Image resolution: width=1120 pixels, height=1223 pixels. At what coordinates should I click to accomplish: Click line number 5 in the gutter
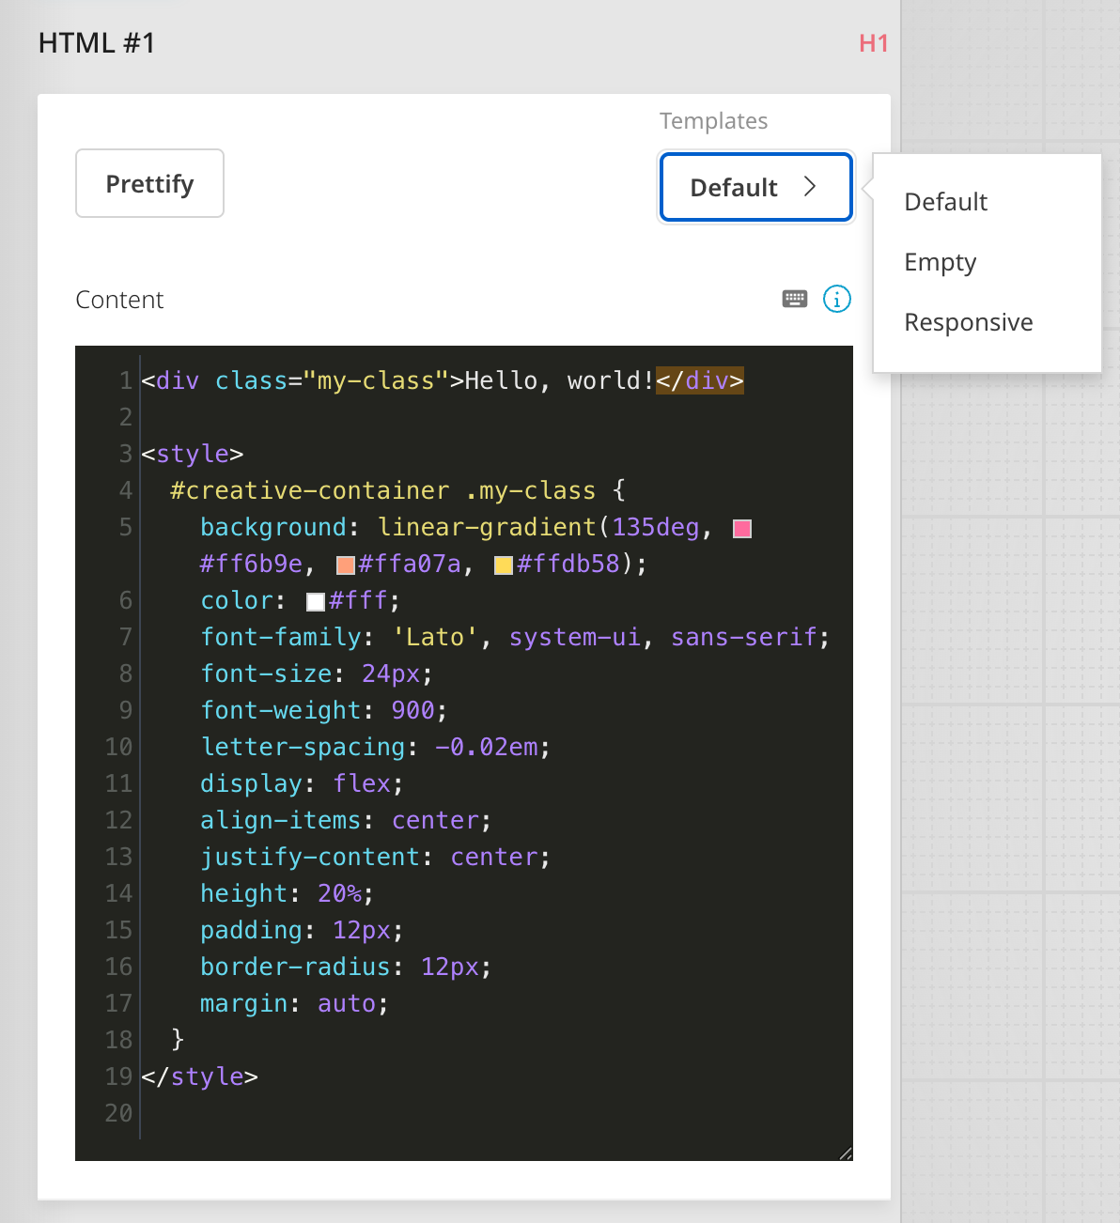[x=125, y=528]
